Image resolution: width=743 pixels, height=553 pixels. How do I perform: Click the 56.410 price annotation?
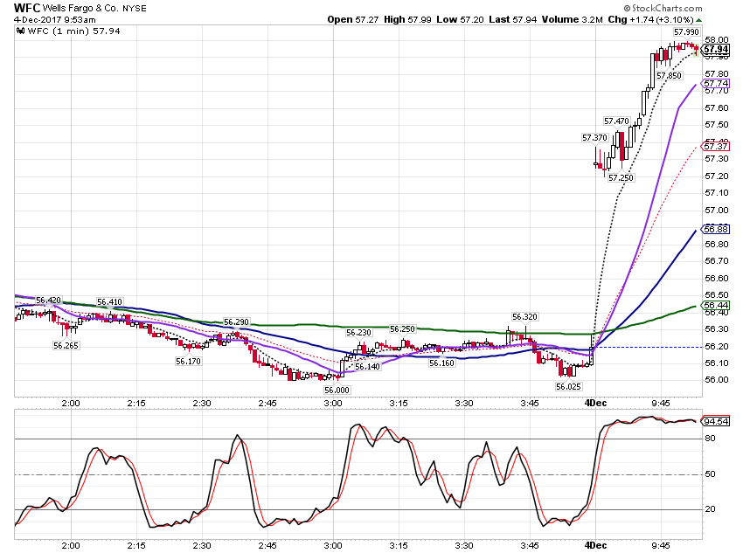(x=109, y=302)
